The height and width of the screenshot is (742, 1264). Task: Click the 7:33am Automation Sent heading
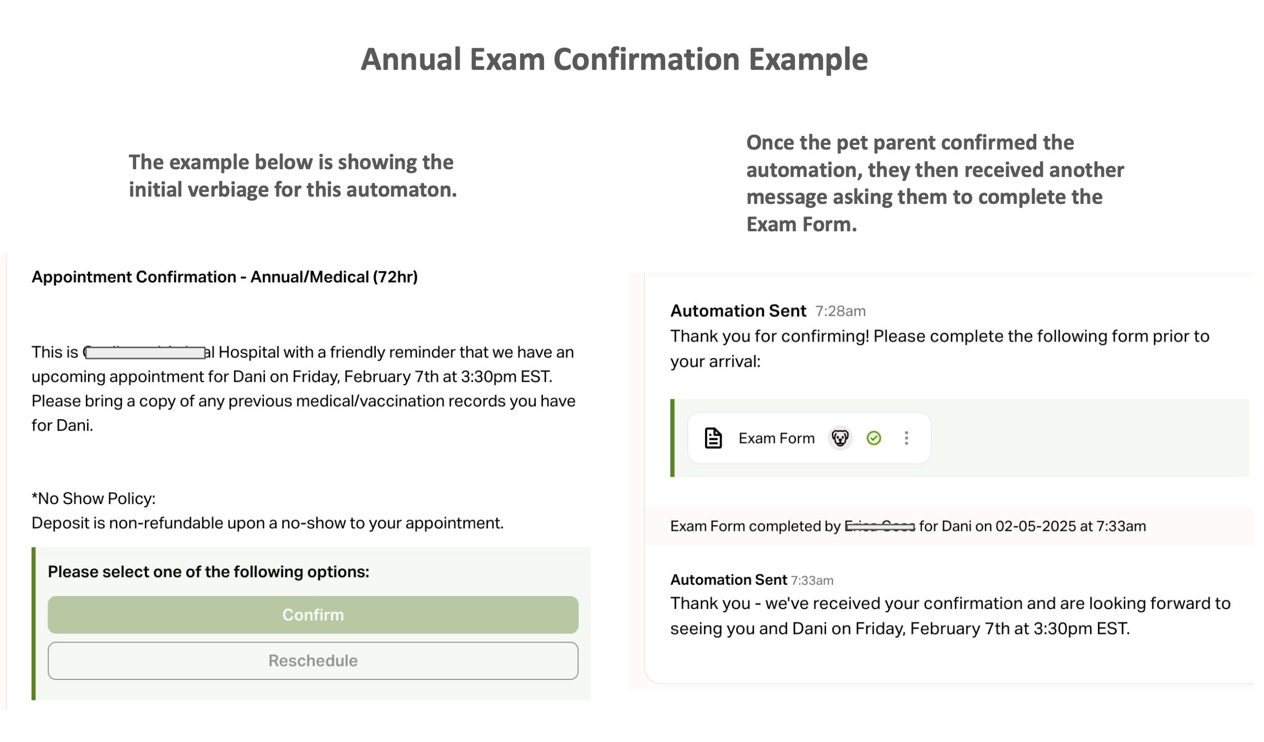point(728,580)
